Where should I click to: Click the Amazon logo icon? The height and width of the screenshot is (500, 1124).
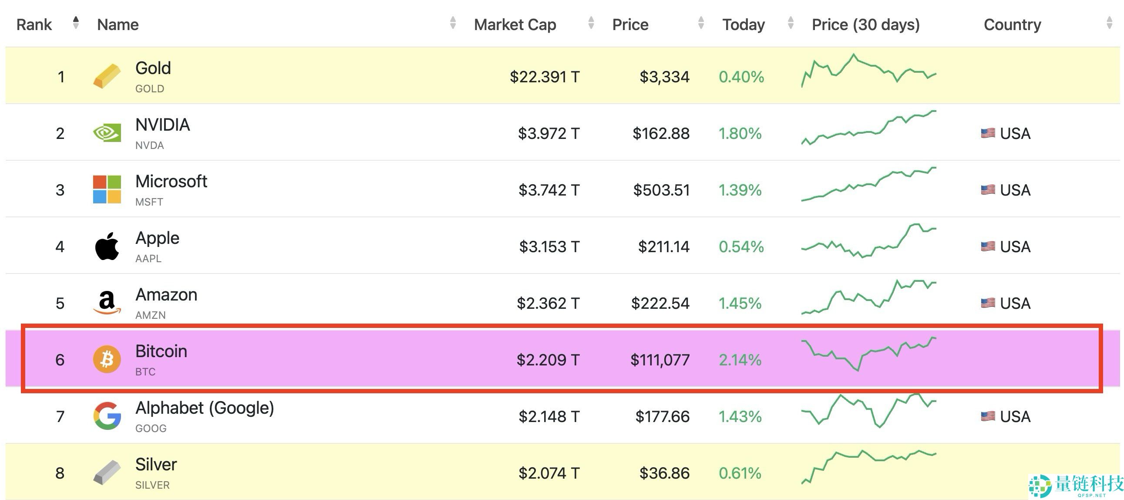107,303
